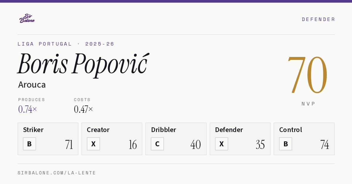The width and height of the screenshot is (352, 184).
Task: Click the X grade badge under Defender
Action: [221, 144]
